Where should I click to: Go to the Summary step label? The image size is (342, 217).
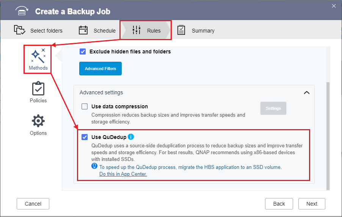[203, 31]
